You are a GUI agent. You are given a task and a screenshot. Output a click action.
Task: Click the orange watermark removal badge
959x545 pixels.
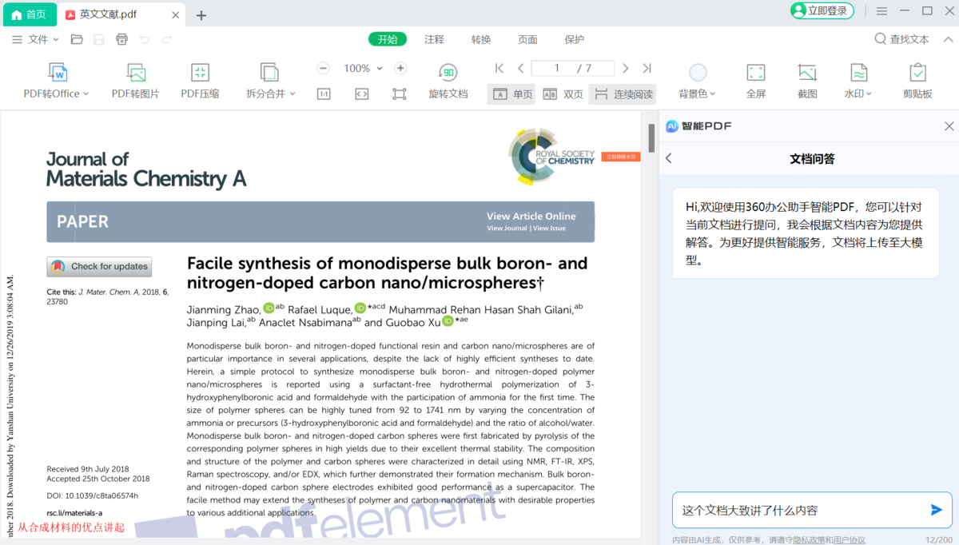(x=621, y=157)
